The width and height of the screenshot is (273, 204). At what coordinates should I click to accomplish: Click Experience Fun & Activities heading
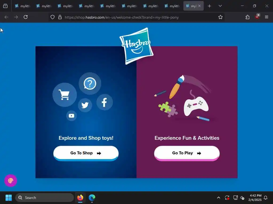point(187,138)
